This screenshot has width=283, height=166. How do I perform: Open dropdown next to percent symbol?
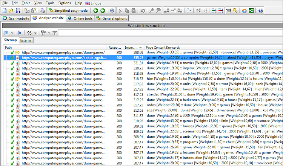point(35,33)
